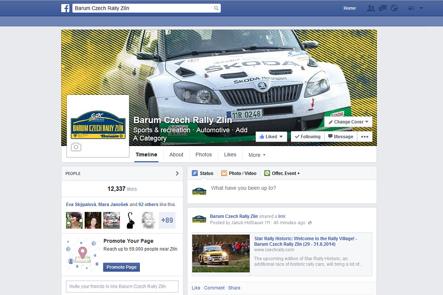Open account menu dropdown arrow

pyautogui.click(x=421, y=8)
